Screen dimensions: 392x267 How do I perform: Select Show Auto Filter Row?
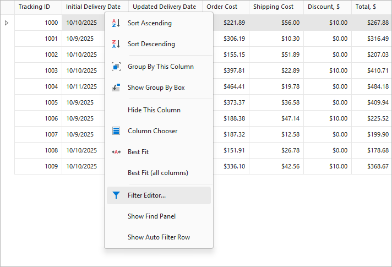(159, 237)
